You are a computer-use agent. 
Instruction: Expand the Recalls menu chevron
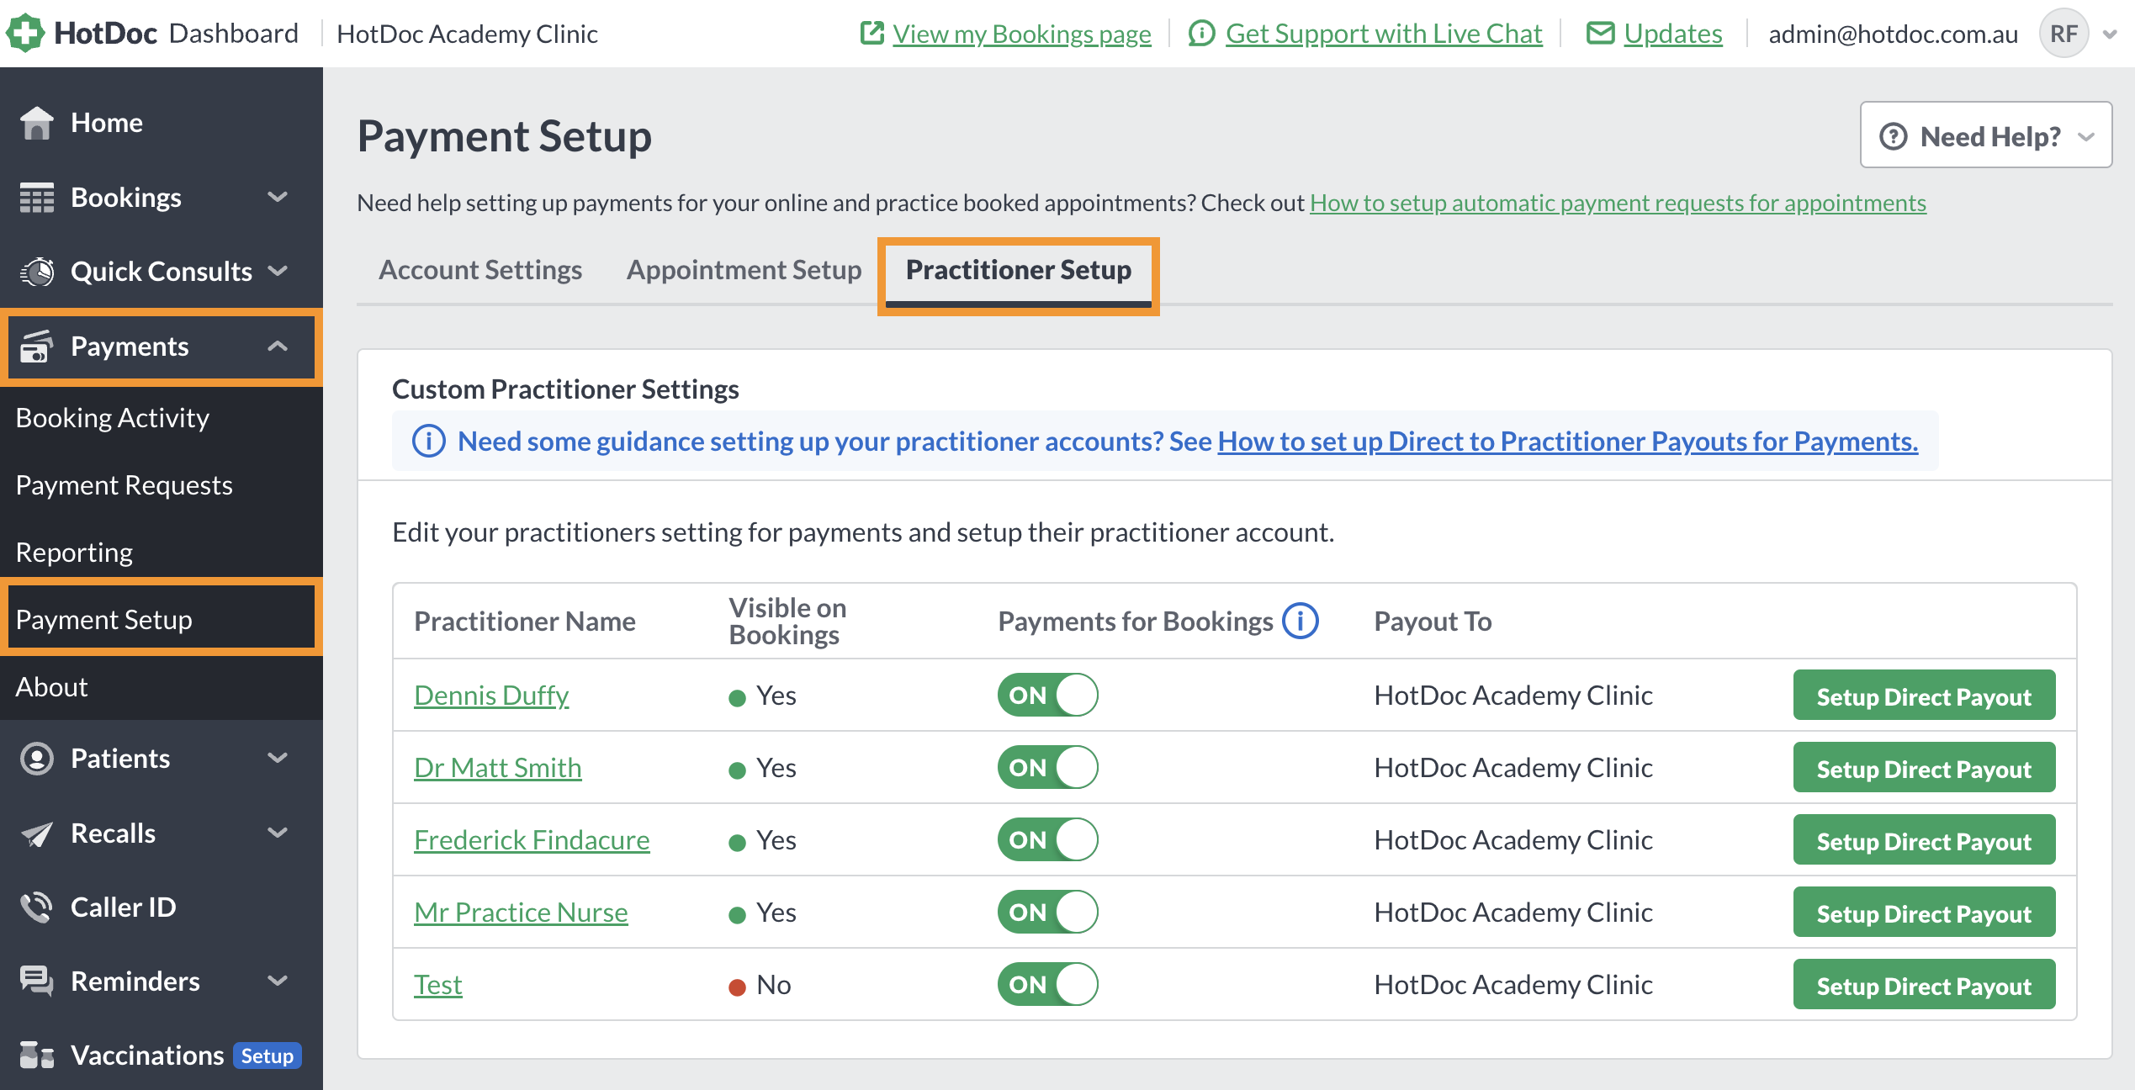pyautogui.click(x=278, y=833)
